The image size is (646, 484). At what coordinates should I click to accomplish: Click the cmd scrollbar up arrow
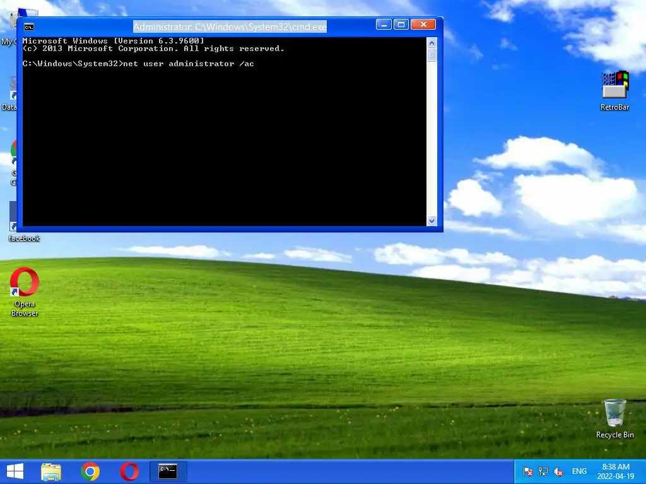tap(432, 43)
